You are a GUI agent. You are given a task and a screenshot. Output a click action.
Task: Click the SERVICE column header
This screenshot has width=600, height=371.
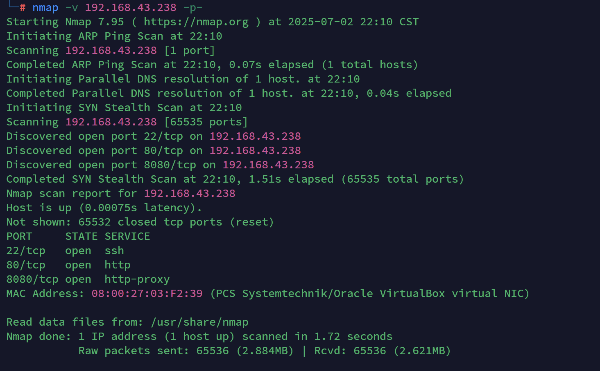127,237
